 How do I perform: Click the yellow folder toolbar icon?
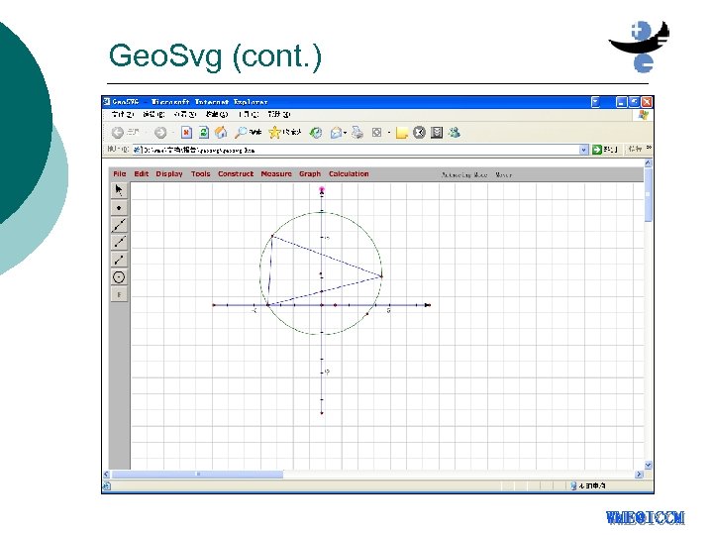401,133
